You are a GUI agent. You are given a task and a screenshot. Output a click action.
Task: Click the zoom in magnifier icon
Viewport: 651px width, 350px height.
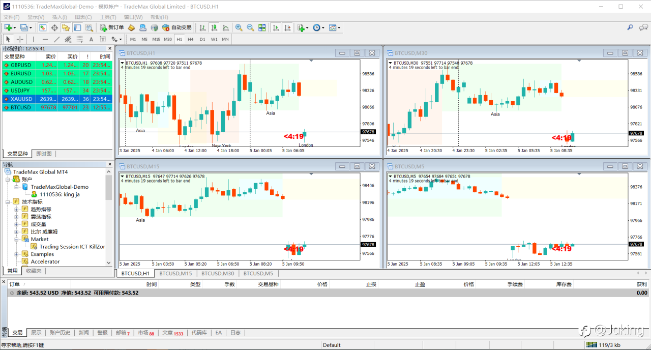click(239, 27)
